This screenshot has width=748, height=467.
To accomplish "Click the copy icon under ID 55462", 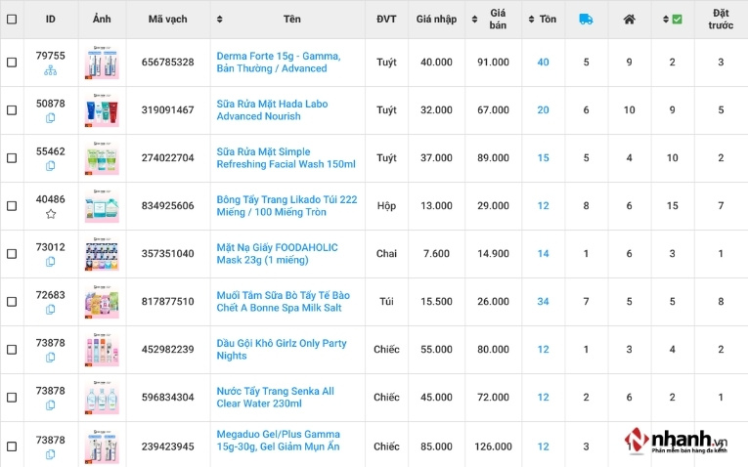I will tap(51, 166).
